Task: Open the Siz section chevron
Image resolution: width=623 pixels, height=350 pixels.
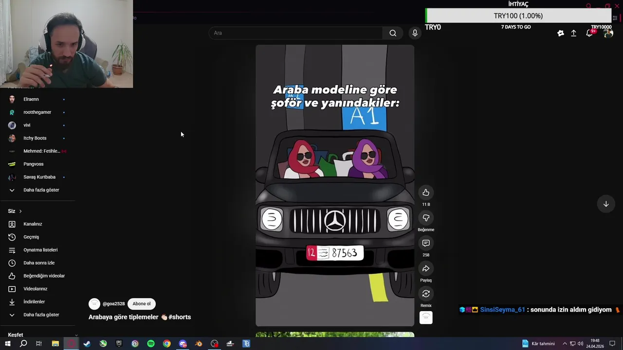Action: point(20,211)
